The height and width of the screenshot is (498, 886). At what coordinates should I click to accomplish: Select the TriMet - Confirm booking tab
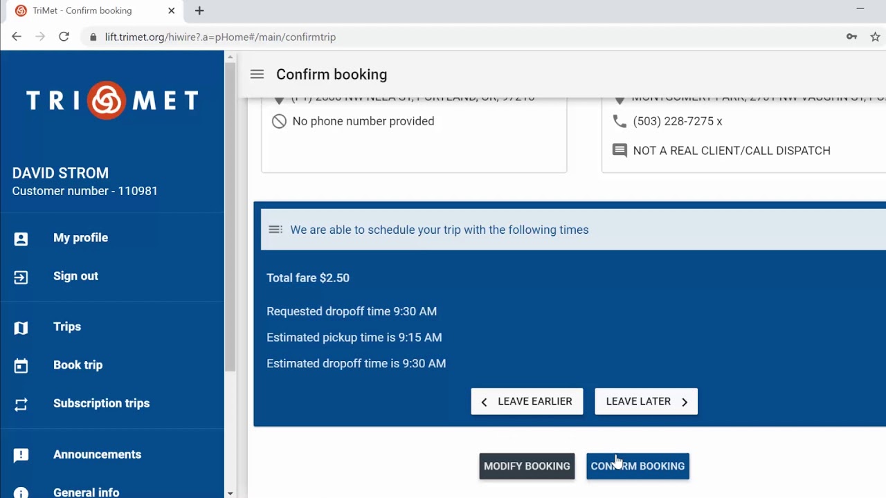pos(93,10)
